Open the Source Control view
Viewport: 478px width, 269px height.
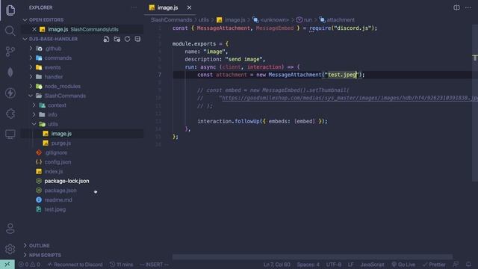click(10, 52)
